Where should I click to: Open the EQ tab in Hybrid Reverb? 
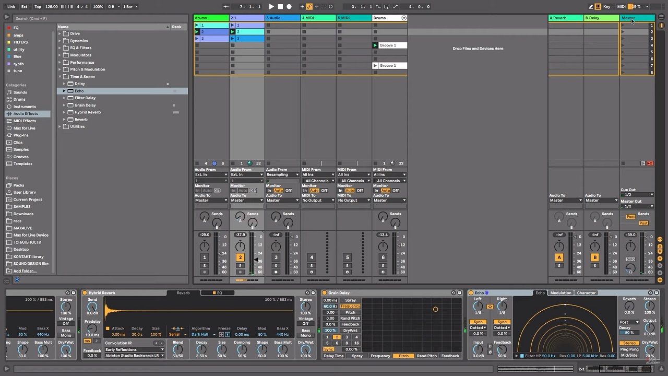219,293
